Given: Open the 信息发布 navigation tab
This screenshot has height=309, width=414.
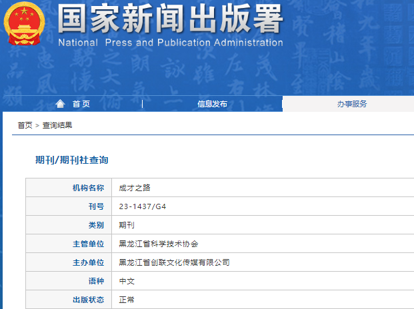Looking at the screenshot, I should [212, 104].
